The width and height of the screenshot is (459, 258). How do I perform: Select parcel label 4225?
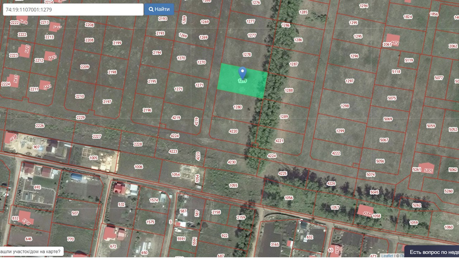[x=283, y=173]
